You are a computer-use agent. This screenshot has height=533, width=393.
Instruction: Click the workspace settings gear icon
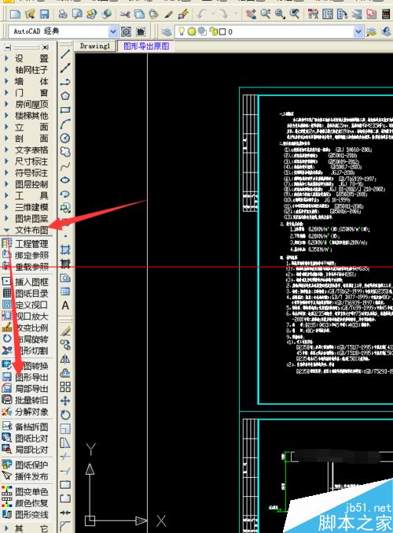(127, 31)
